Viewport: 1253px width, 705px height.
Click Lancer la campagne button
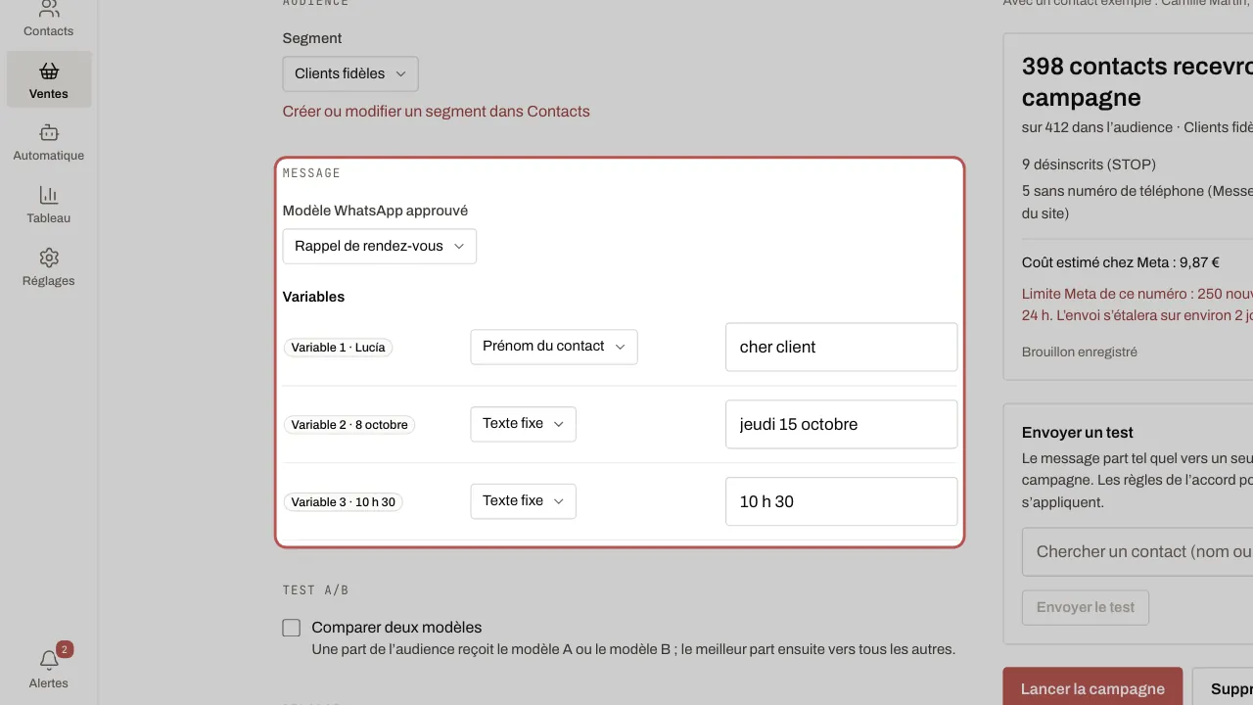pyautogui.click(x=1092, y=689)
